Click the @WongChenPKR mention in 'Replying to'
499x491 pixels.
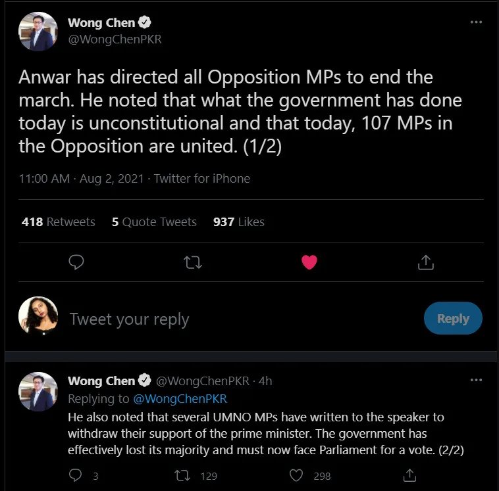180,399
